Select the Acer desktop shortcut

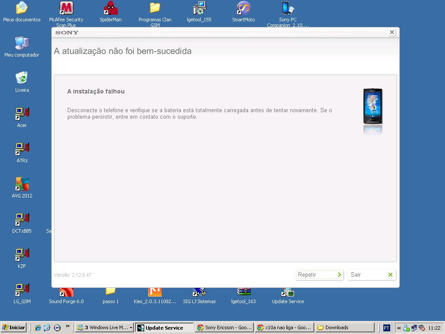(22, 117)
